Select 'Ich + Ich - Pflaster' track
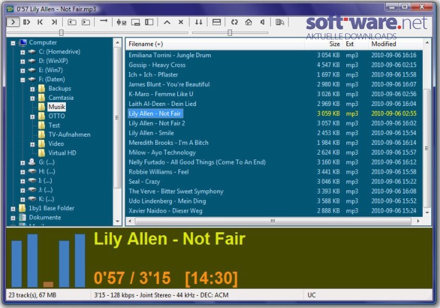This screenshot has width=440, height=308. click(x=153, y=75)
